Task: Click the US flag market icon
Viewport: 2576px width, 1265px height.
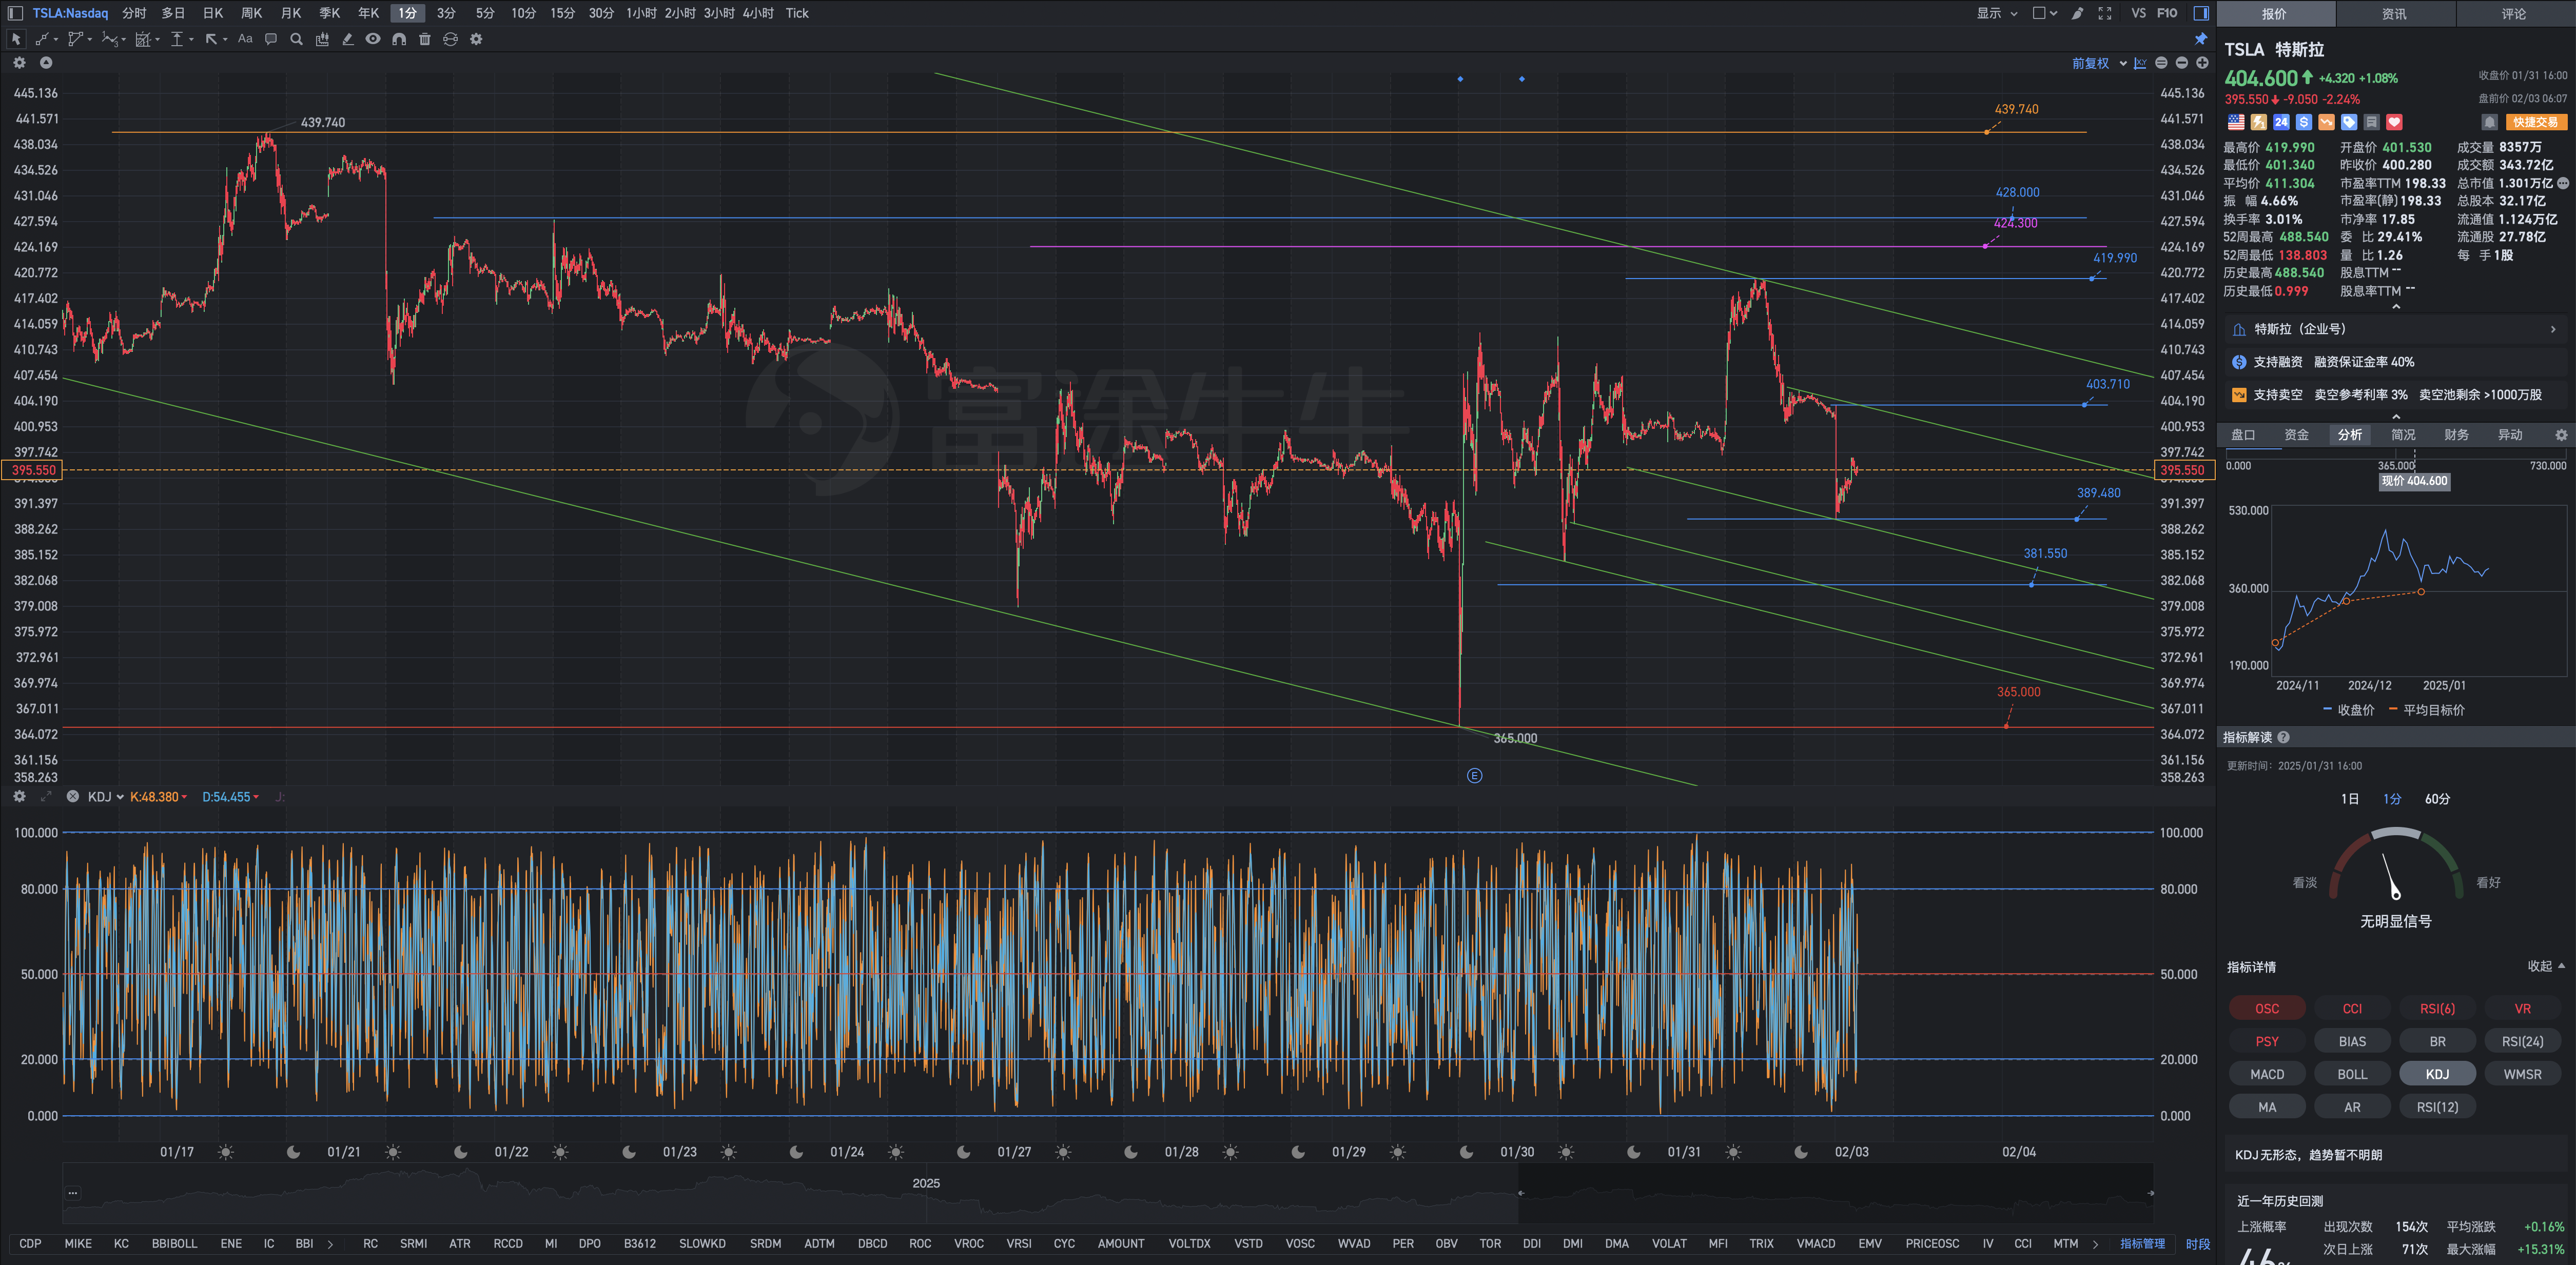Action: click(x=2236, y=122)
